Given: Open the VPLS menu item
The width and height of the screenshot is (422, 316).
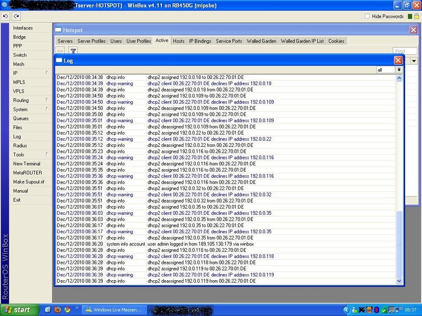Looking at the screenshot, I should click(18, 91).
